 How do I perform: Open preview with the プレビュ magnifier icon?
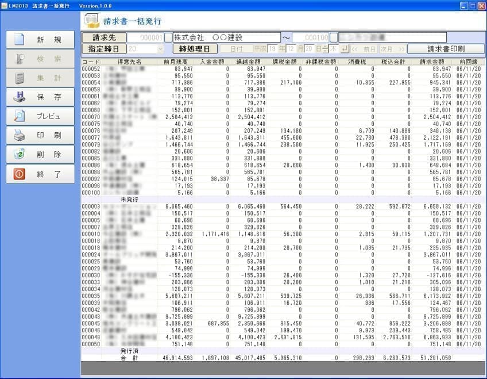20,116
